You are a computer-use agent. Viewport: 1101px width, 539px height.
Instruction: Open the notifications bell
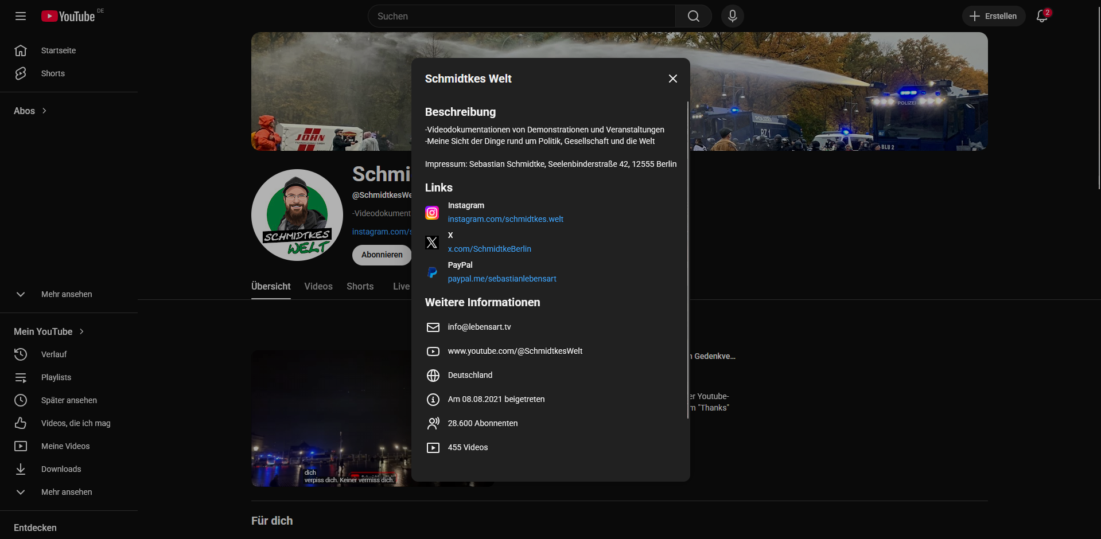[x=1042, y=16]
